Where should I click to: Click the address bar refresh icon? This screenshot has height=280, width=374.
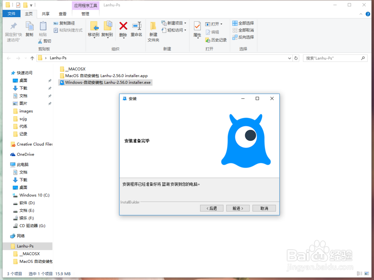click(296, 58)
